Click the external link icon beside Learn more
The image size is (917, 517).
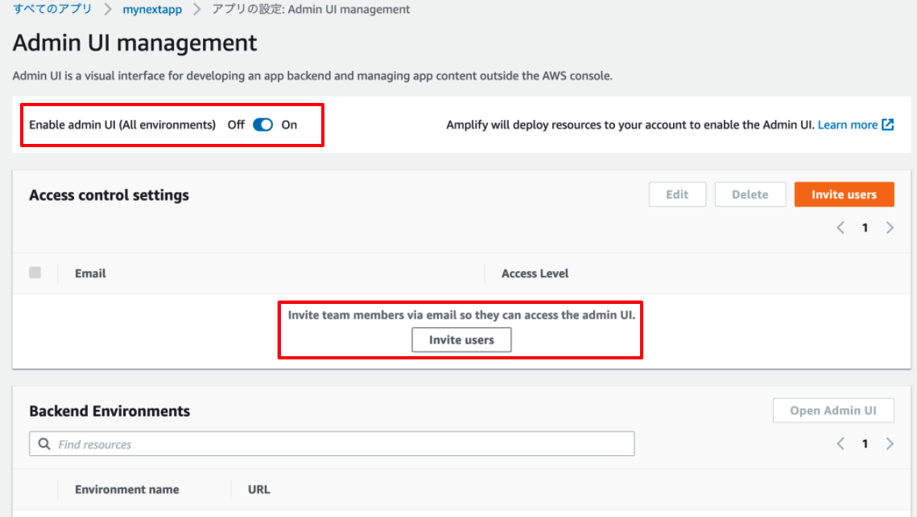tap(888, 125)
